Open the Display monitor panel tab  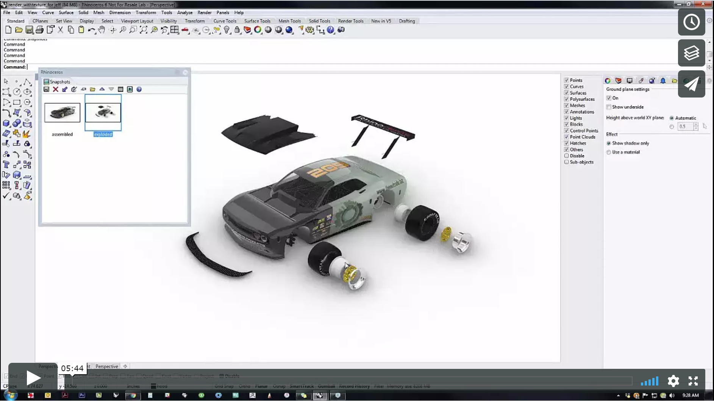(x=630, y=81)
